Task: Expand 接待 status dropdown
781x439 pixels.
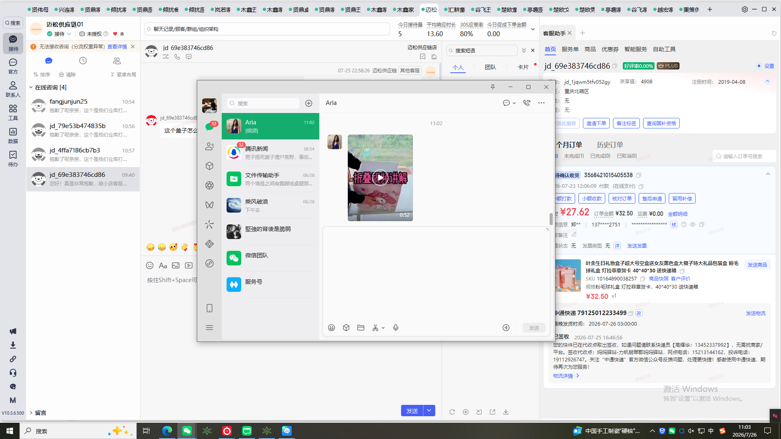Action: [x=70, y=34]
